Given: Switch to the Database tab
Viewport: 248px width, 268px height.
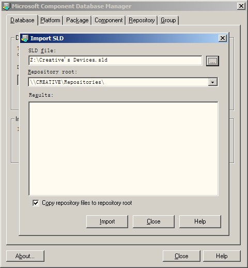Looking at the screenshot, I should [22, 20].
